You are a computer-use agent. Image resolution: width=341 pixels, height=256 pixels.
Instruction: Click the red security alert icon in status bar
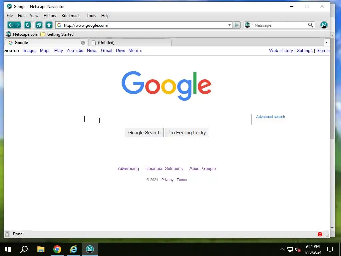pyautogui.click(x=320, y=234)
